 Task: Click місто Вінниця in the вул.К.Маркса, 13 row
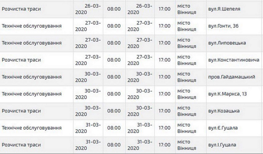coord(187,94)
